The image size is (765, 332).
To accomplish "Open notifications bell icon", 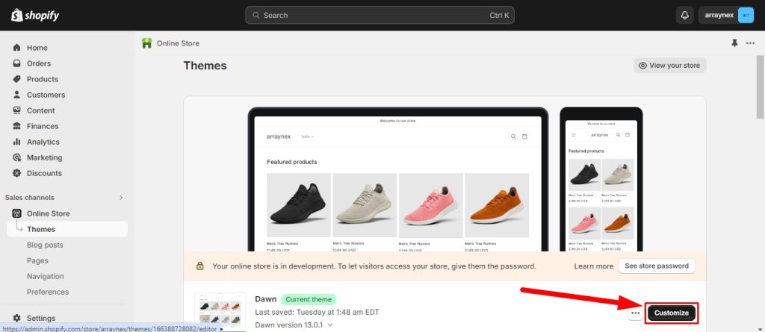I will 684,15.
